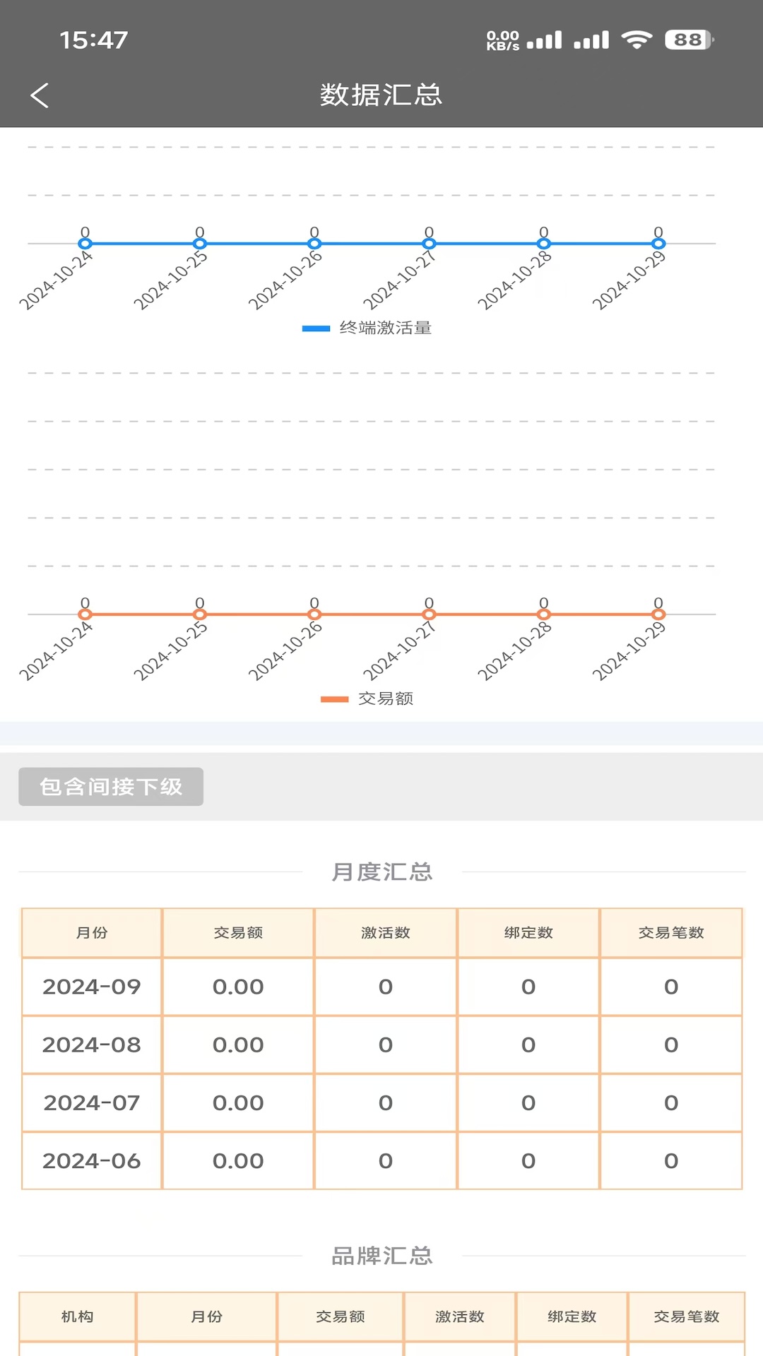The height and width of the screenshot is (1356, 763).
Task: Tap the battery indicator showing 88
Action: click(x=689, y=40)
